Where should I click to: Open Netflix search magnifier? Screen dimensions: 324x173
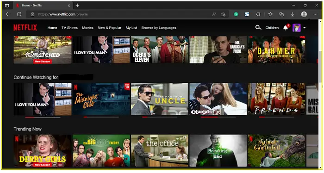pyautogui.click(x=258, y=27)
